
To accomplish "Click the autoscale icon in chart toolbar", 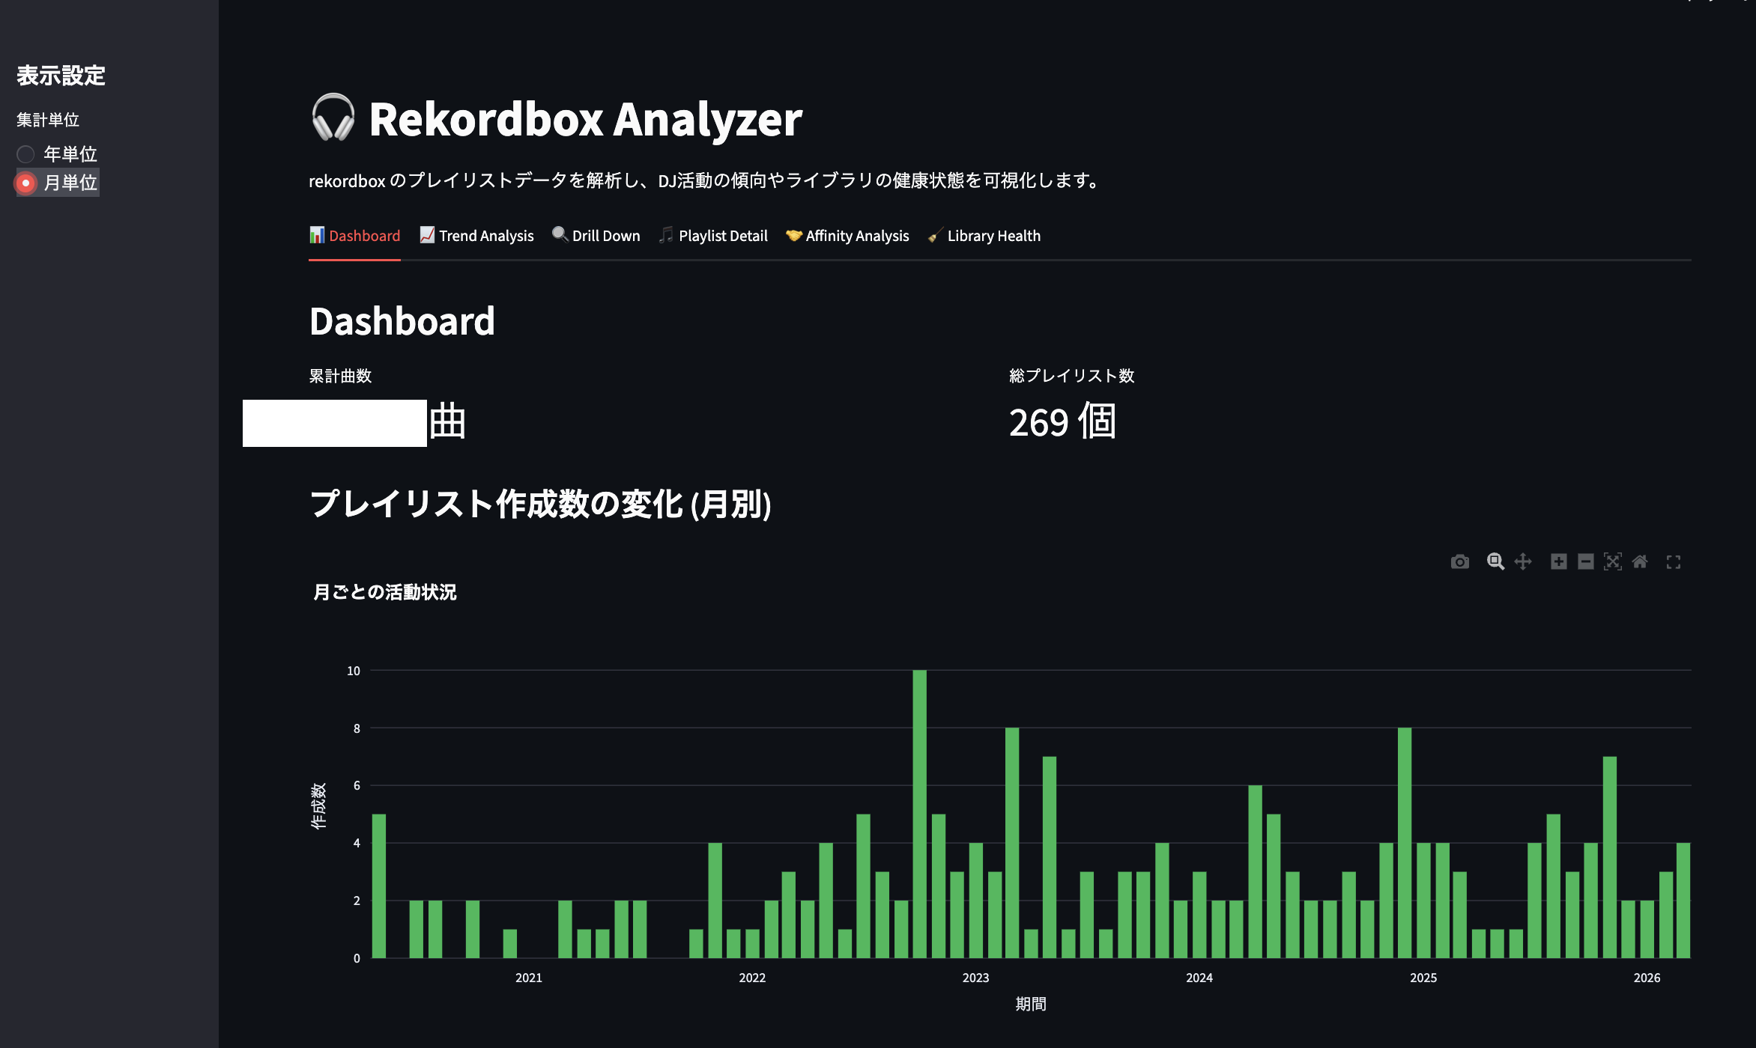I will (x=1612, y=562).
